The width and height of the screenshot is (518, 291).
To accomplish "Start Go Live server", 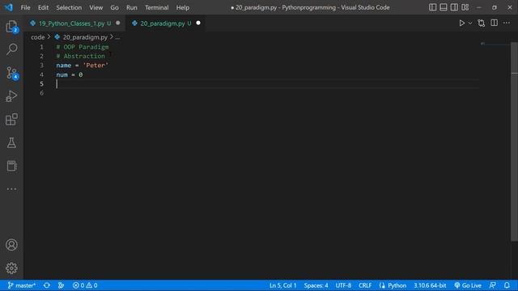I will click(x=468, y=285).
